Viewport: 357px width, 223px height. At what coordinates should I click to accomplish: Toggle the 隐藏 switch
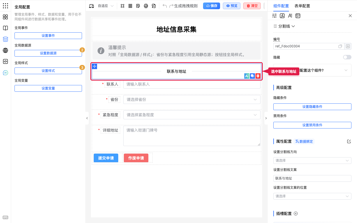pyautogui.click(x=347, y=57)
